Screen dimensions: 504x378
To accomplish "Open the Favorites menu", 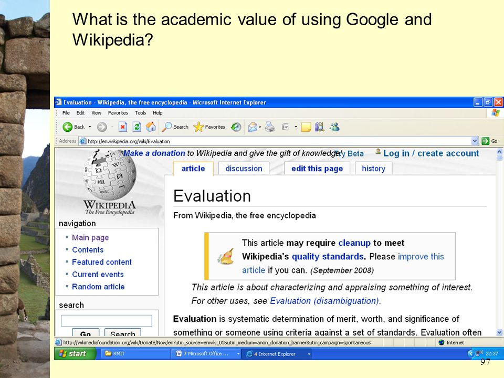I will (x=118, y=113).
